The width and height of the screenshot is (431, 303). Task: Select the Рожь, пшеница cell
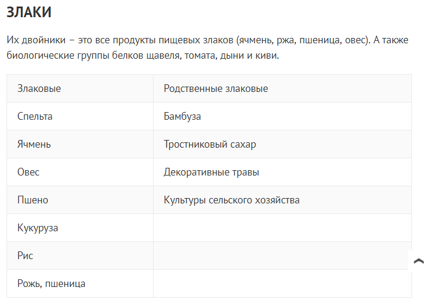coord(52,284)
